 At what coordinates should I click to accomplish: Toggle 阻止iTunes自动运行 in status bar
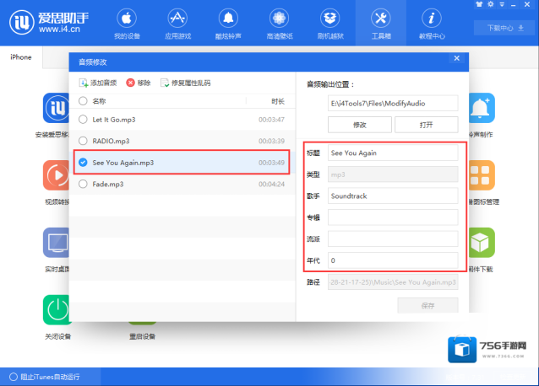click(13, 377)
